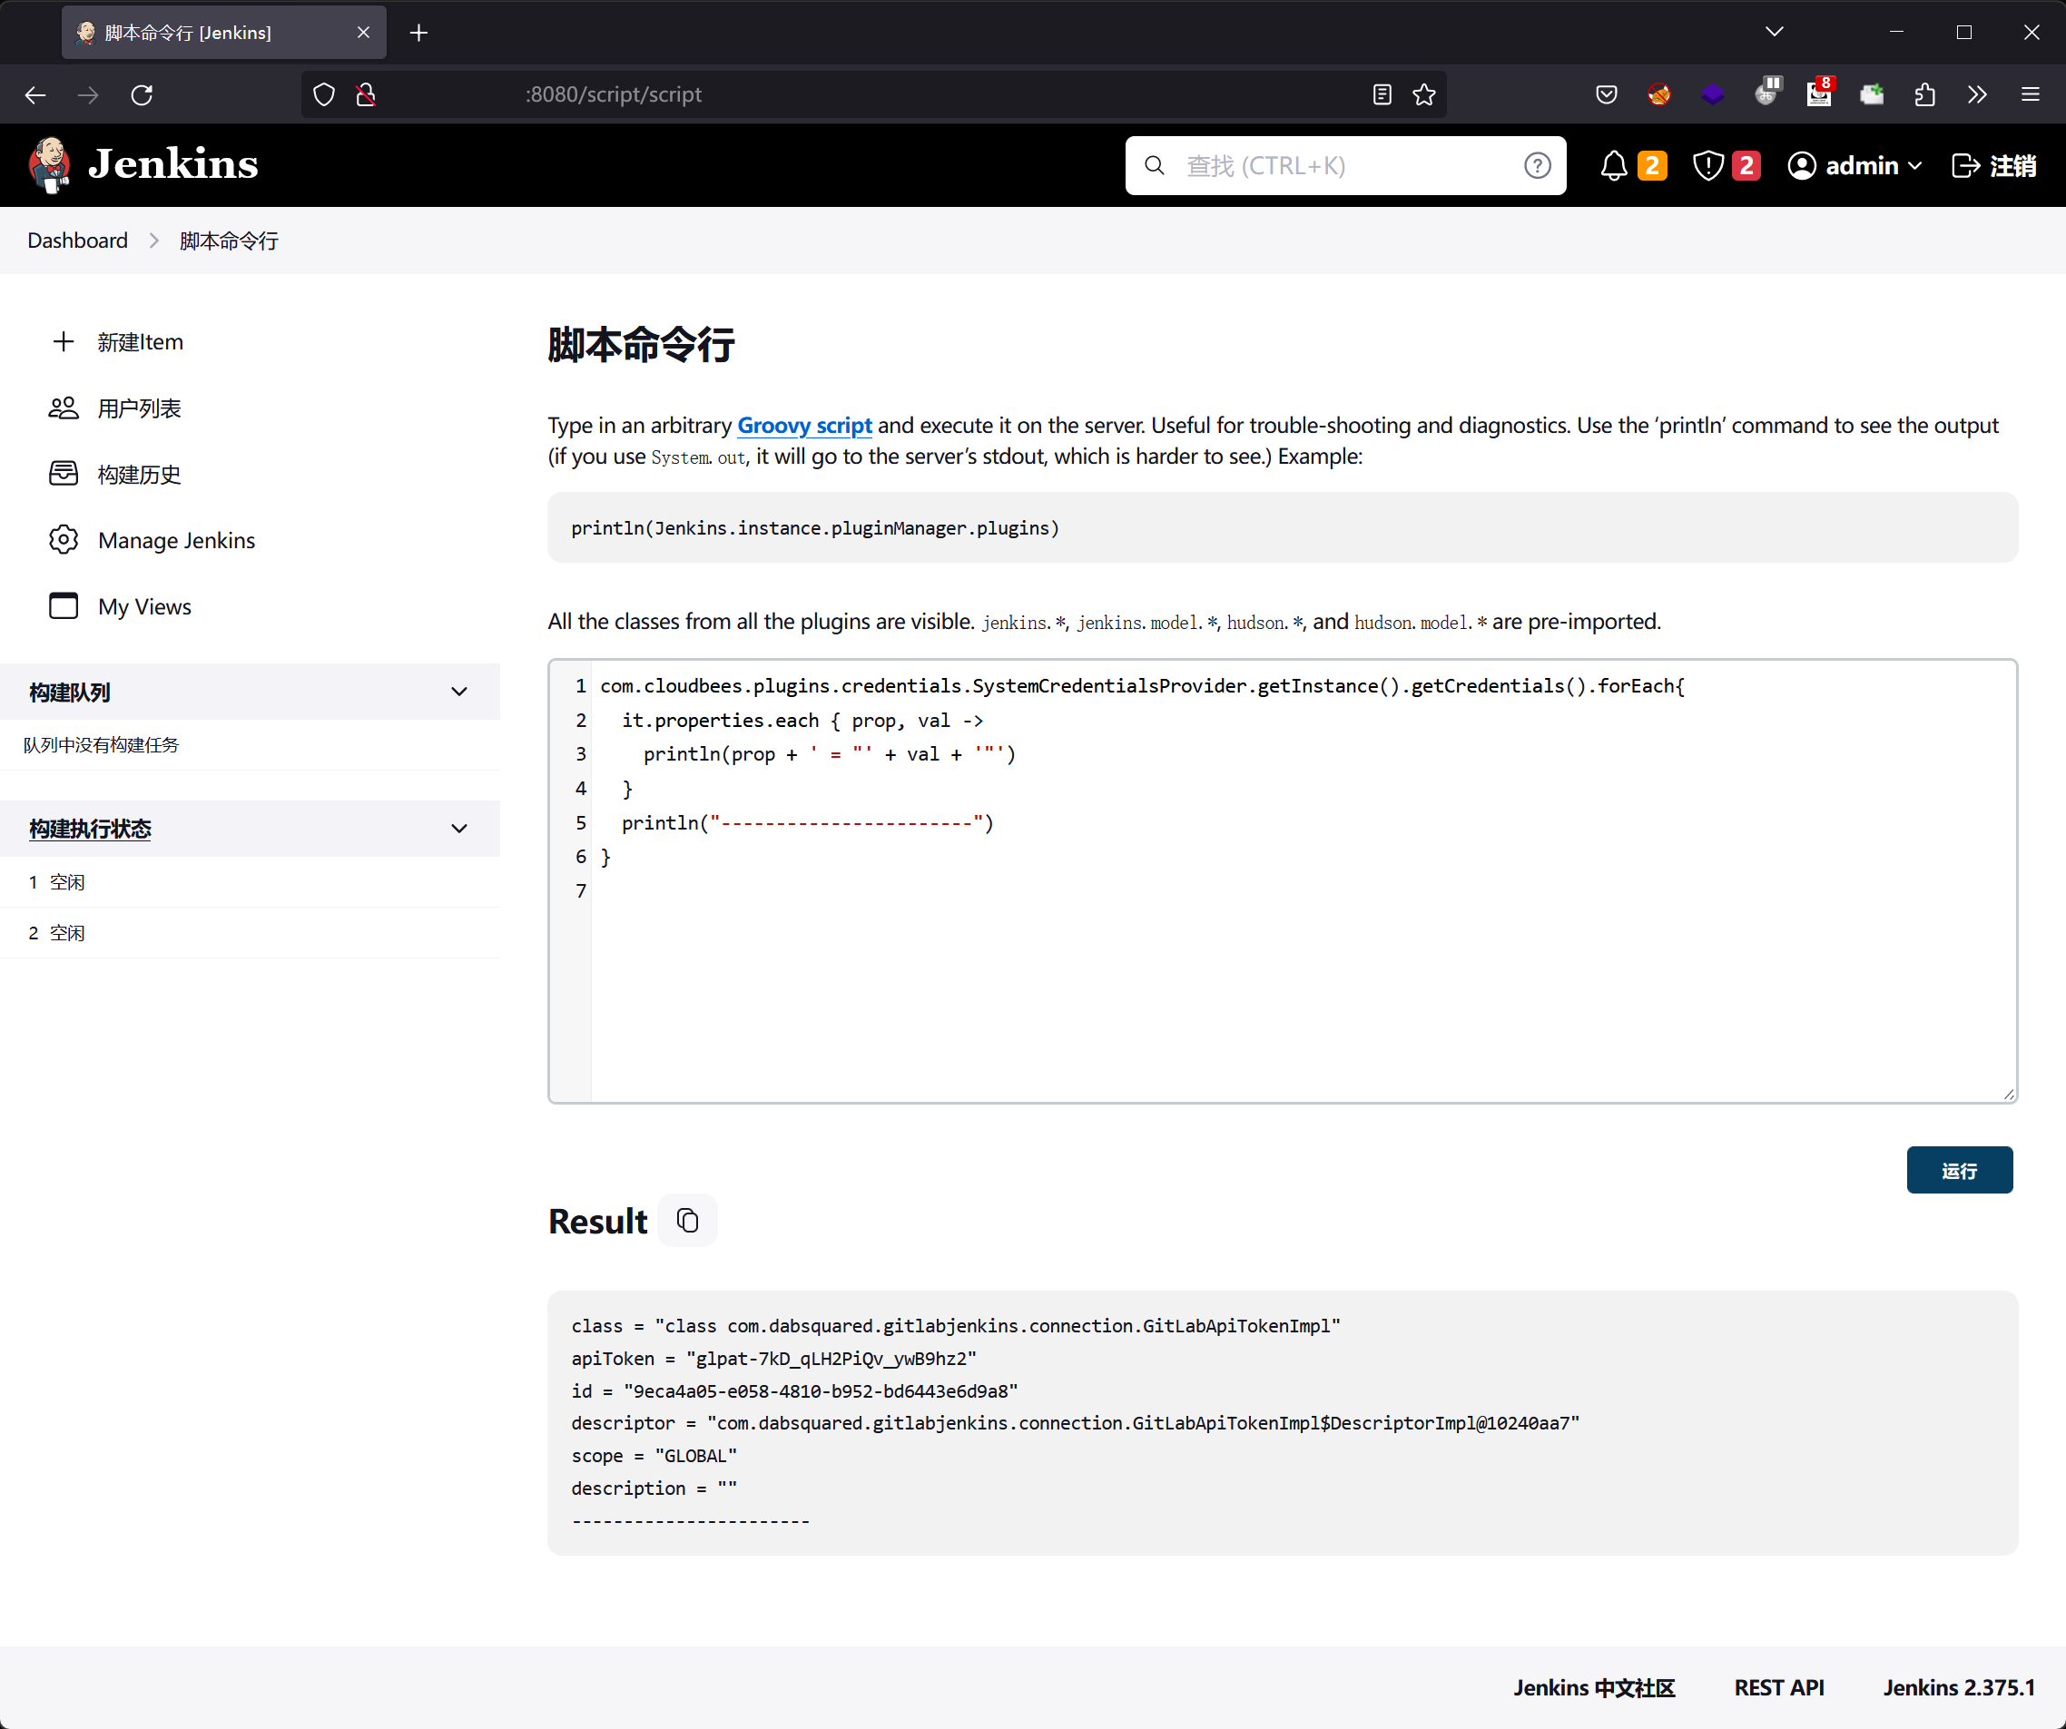Image resolution: width=2066 pixels, height=1729 pixels.
Task: Click the search help question mark icon
Action: 1537,165
